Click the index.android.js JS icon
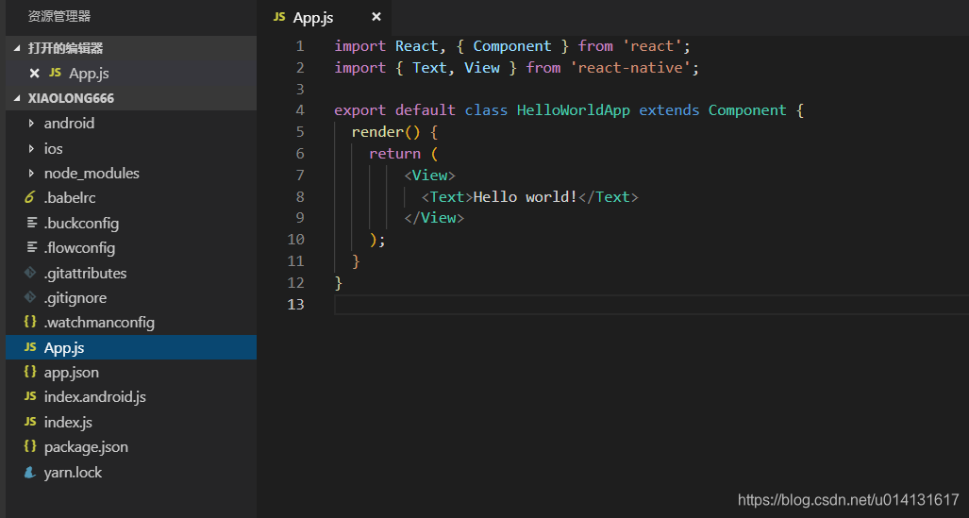Image resolution: width=969 pixels, height=518 pixels. click(30, 396)
